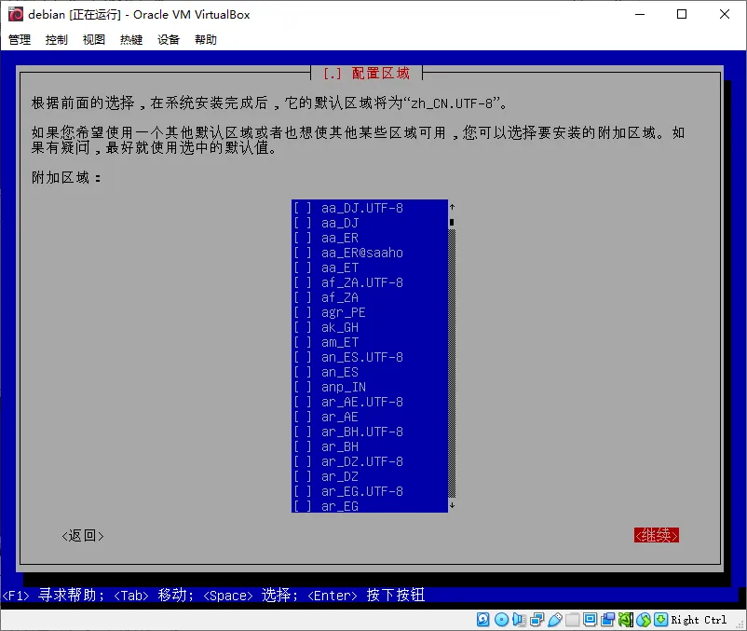Screen dimensions: 747x631
Task: Open the USB devices status icon
Action: pos(554,620)
